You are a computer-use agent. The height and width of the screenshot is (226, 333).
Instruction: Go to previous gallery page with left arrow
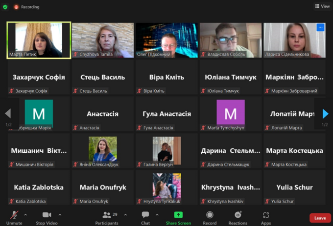8,113
